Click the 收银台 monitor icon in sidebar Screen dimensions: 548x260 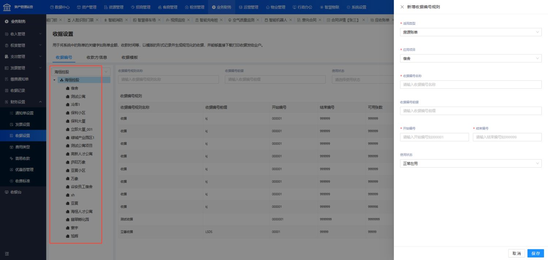[7, 192]
